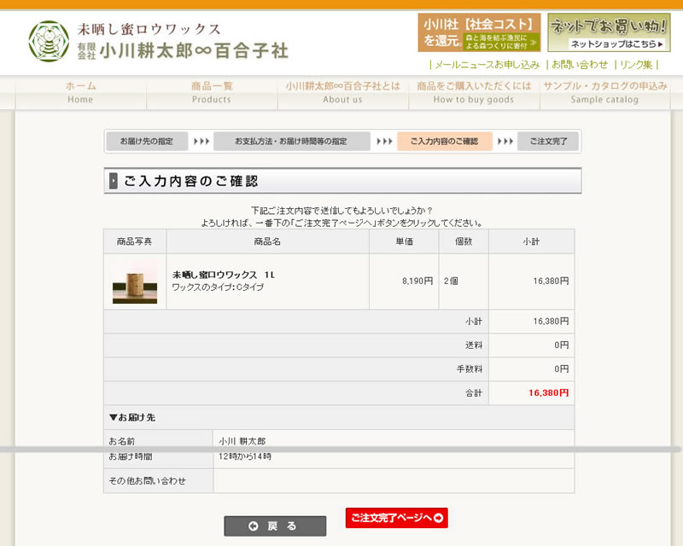
Task: Click the 小川耕太郎∞百合子社 company title
Action: [x=194, y=50]
